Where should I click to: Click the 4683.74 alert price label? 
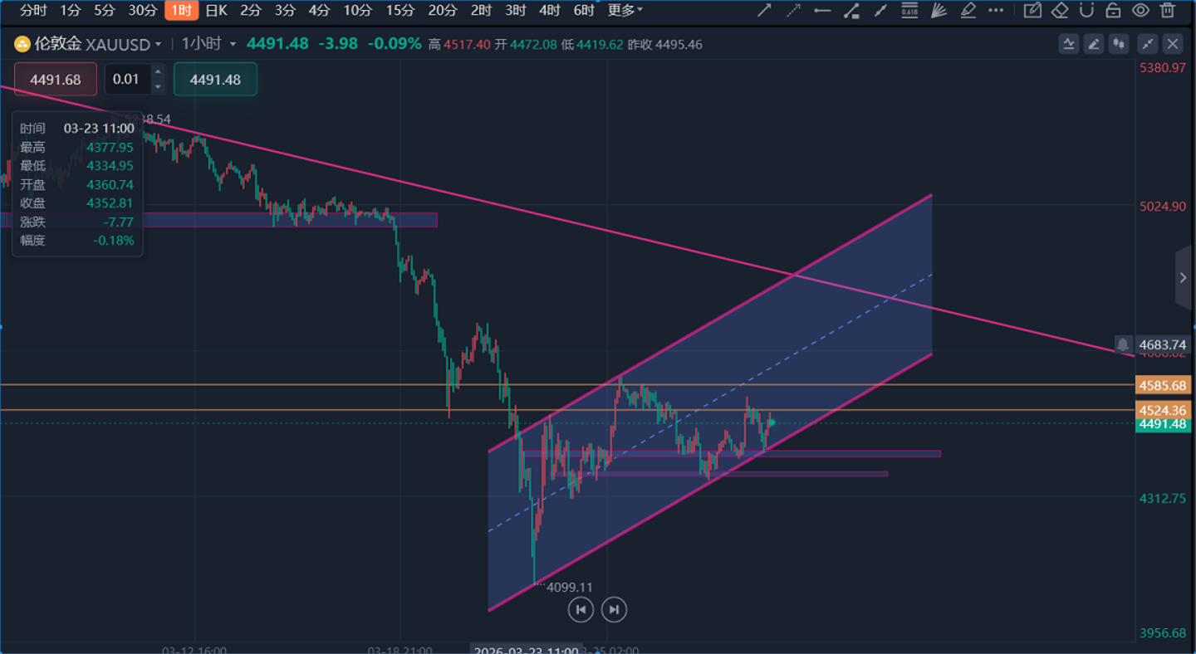tap(1163, 344)
